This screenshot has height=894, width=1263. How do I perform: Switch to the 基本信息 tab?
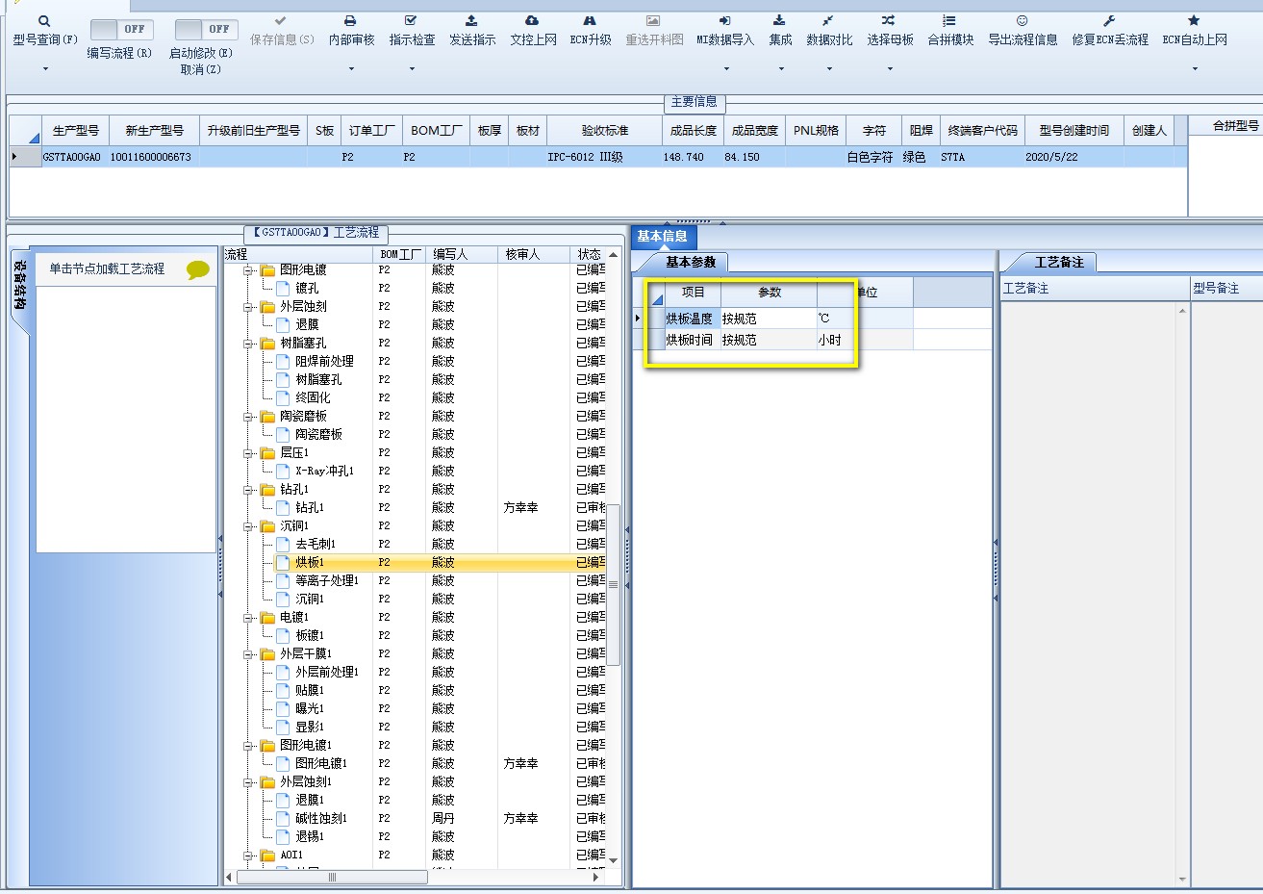662,237
